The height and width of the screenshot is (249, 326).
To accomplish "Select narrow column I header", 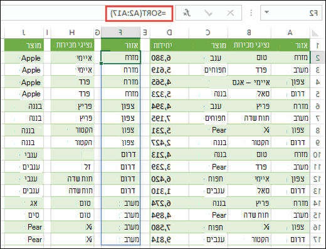I will (47, 33).
